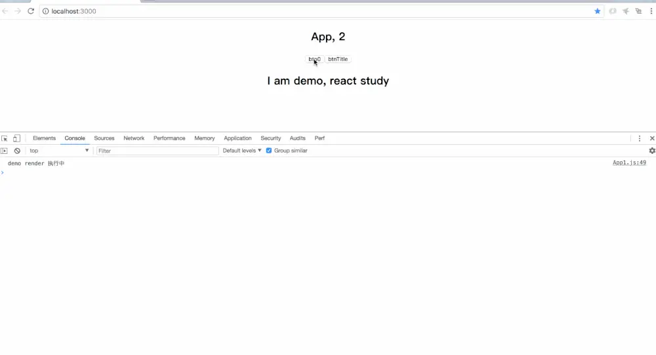The width and height of the screenshot is (656, 355).
Task: Click the console Filter field
Action: click(157, 151)
